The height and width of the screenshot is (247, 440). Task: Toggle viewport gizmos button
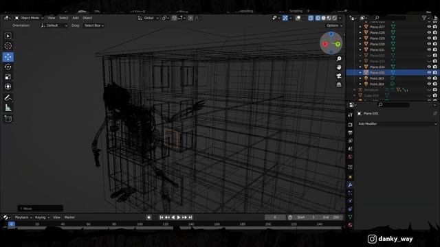(x=285, y=18)
